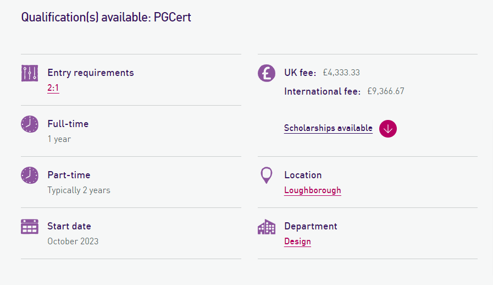Select the Entry requirements label
493x285 pixels.
tap(91, 73)
